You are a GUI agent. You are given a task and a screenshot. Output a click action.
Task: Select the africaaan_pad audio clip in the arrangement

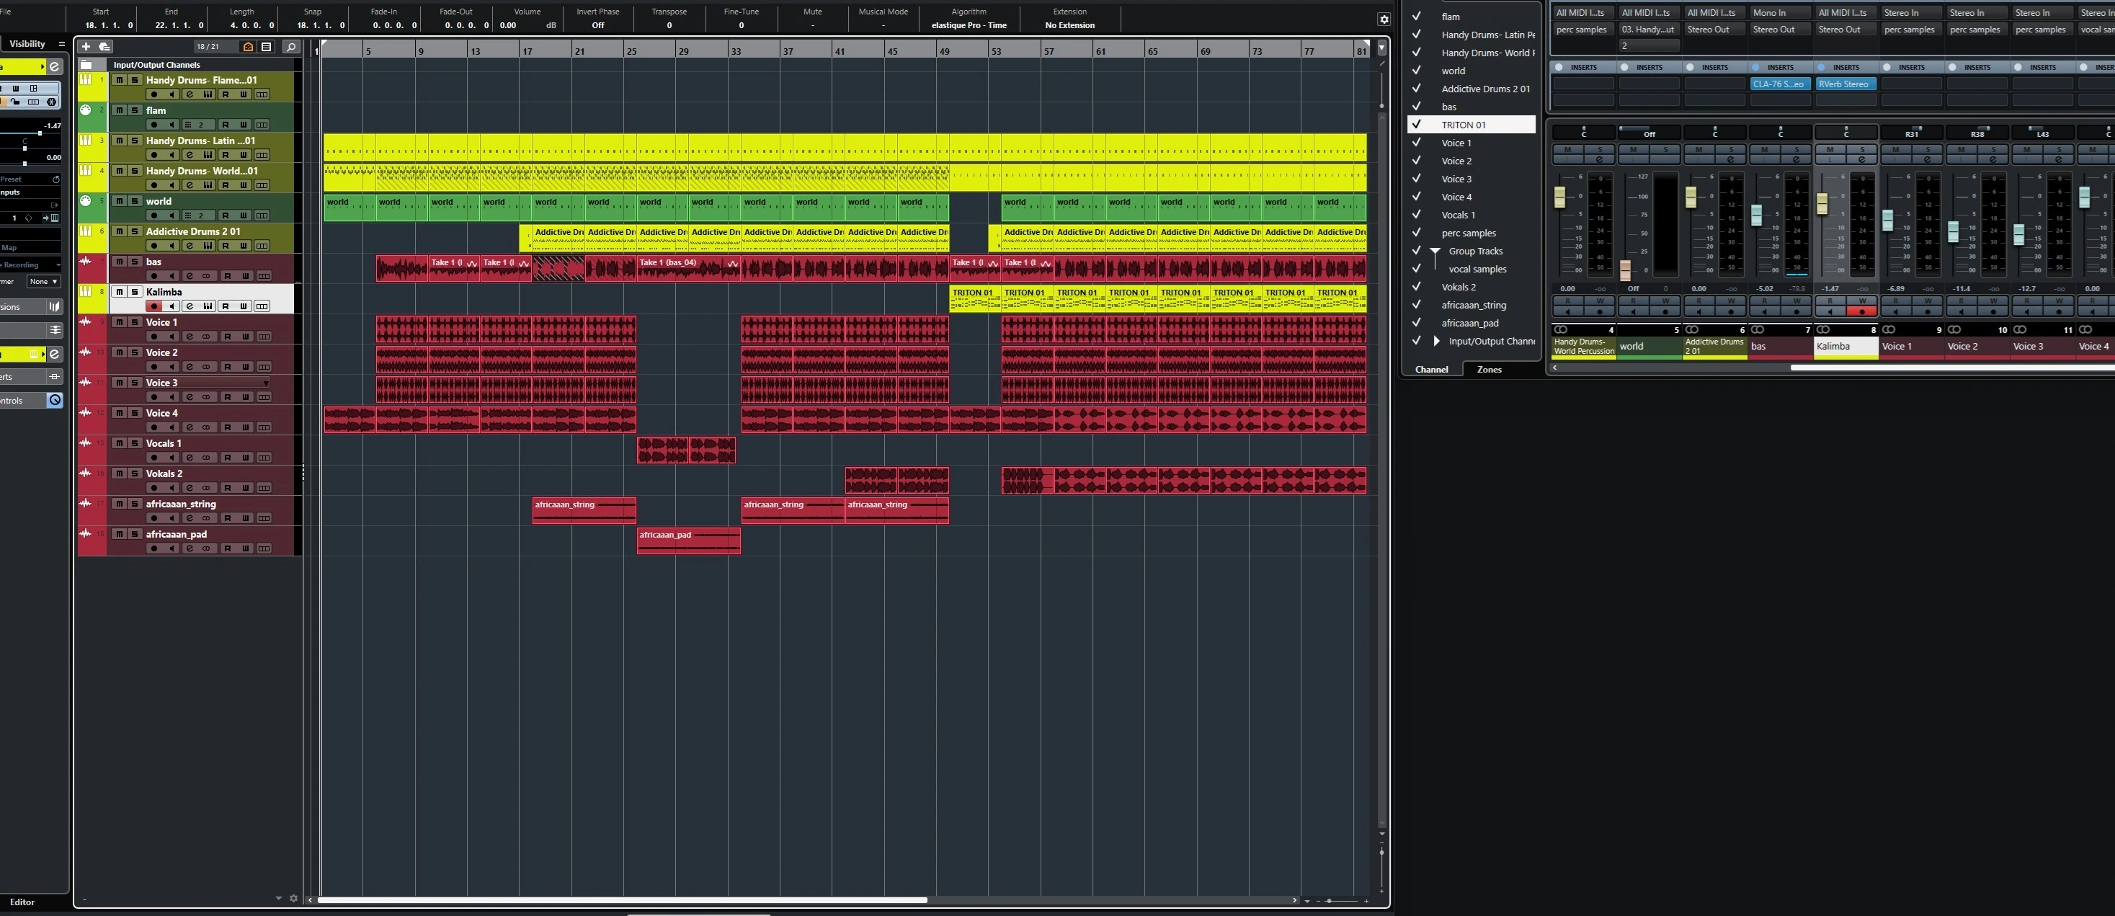tap(688, 541)
